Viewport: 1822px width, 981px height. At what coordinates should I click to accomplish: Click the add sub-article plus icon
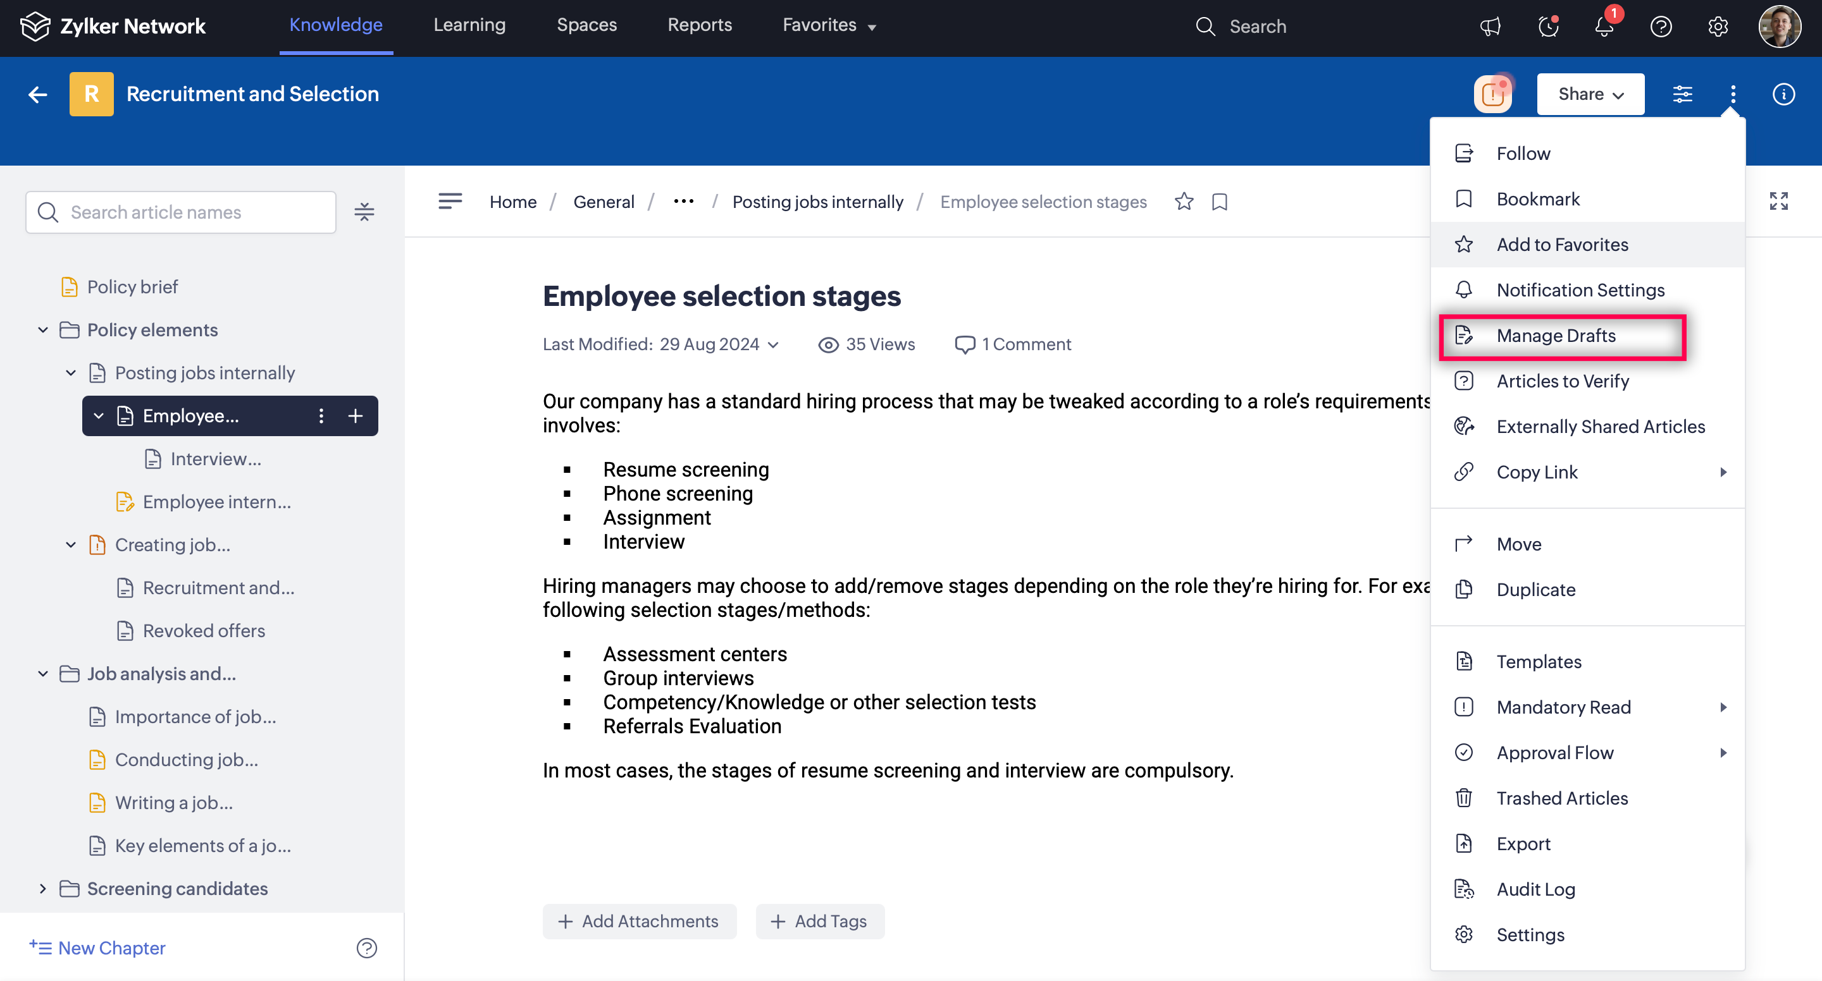click(356, 415)
